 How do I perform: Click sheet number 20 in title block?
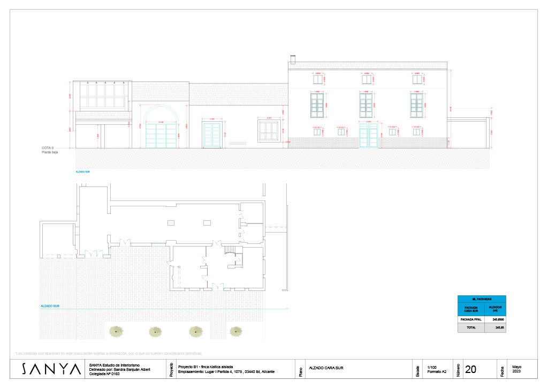(x=471, y=369)
